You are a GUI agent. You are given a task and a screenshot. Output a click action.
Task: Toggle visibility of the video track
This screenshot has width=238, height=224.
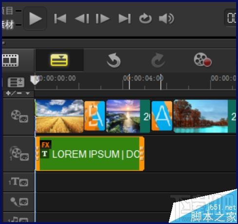click(x=23, y=119)
